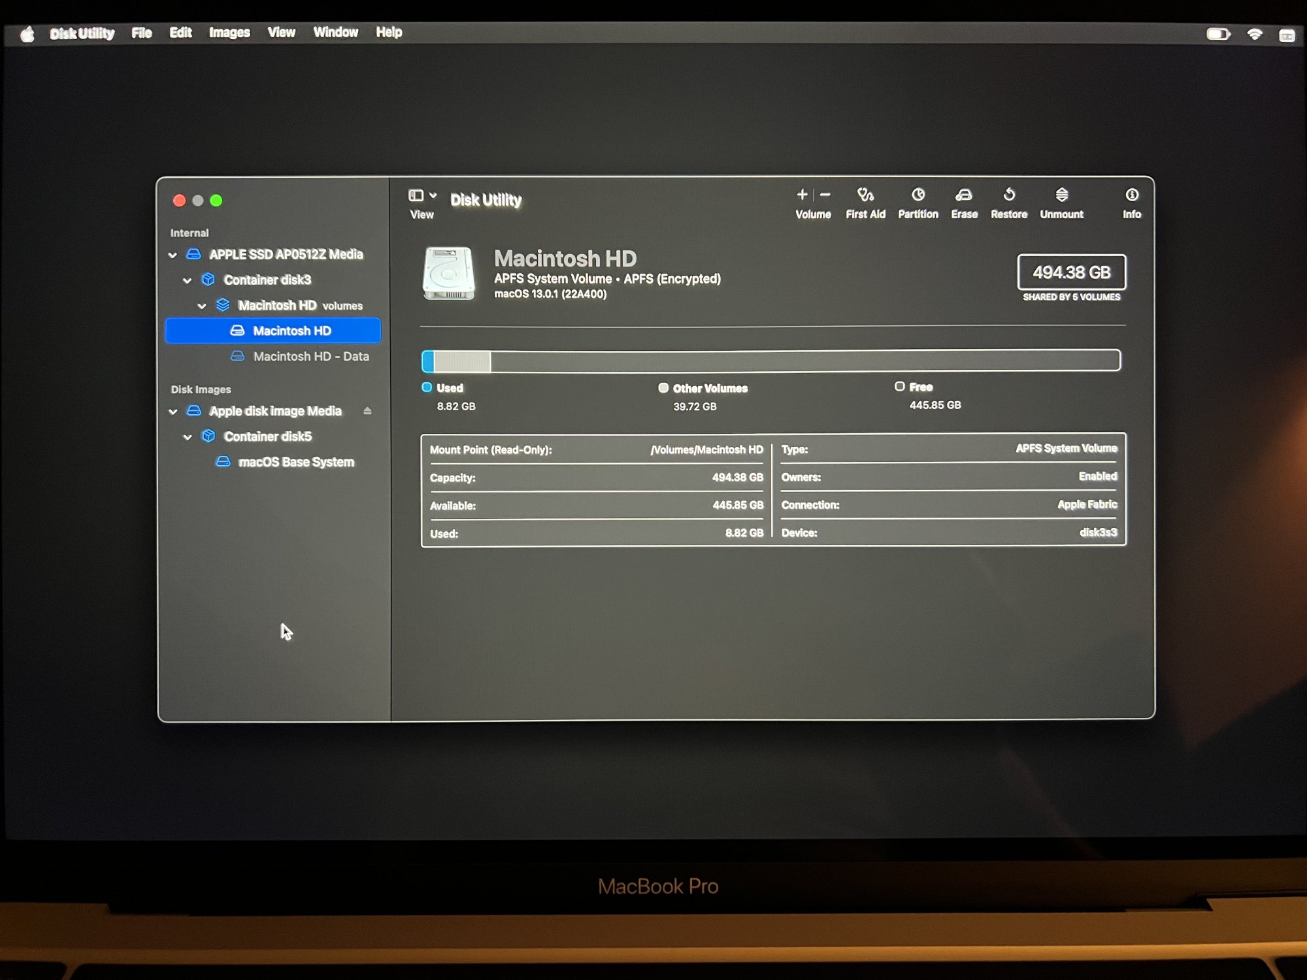
Task: Click the SHARED BY 5 VOLUMES label
Action: [1072, 297]
